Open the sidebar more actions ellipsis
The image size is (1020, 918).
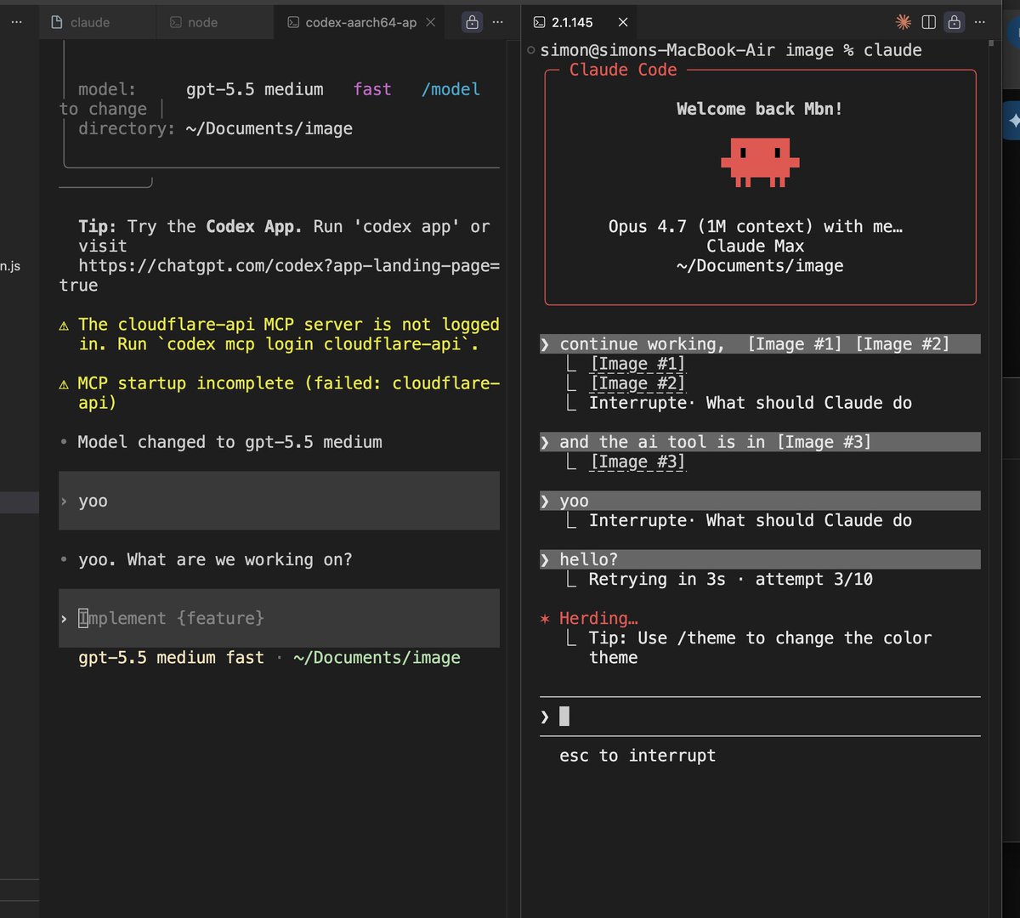tap(17, 22)
